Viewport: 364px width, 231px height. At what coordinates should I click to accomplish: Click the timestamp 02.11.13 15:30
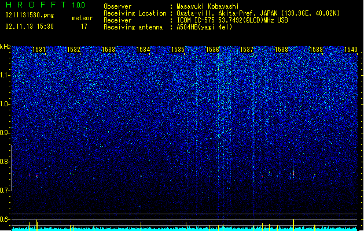(30, 27)
